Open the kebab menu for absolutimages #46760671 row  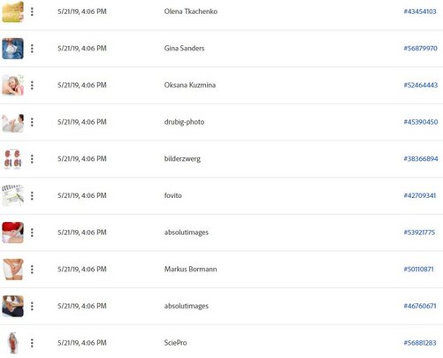(32, 306)
